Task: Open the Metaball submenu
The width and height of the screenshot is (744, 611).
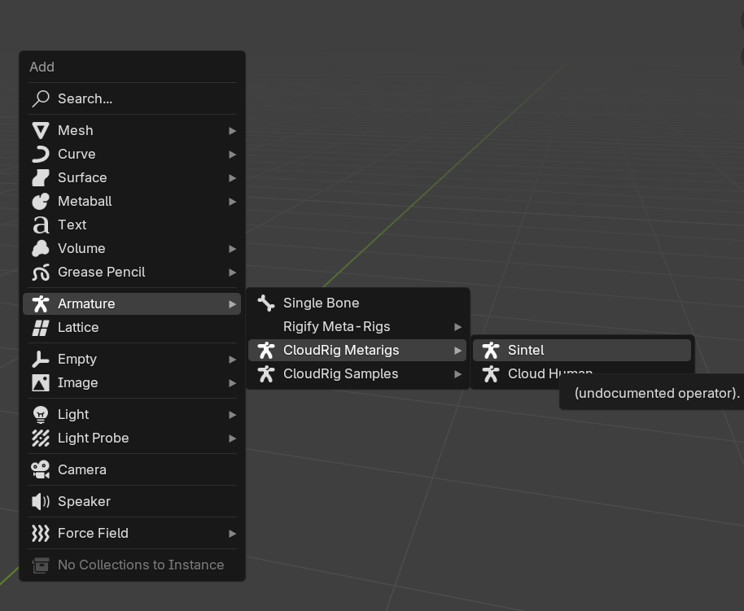Action: point(132,201)
